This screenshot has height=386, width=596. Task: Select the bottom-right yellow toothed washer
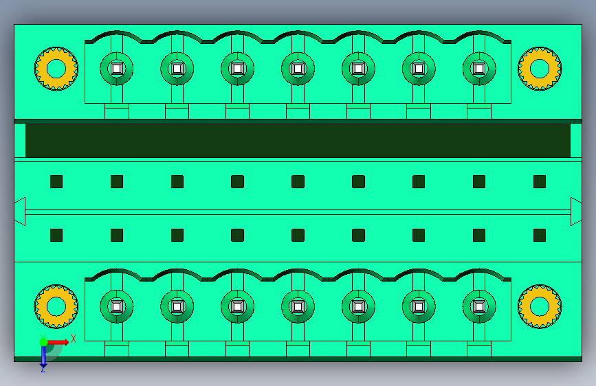pos(540,306)
